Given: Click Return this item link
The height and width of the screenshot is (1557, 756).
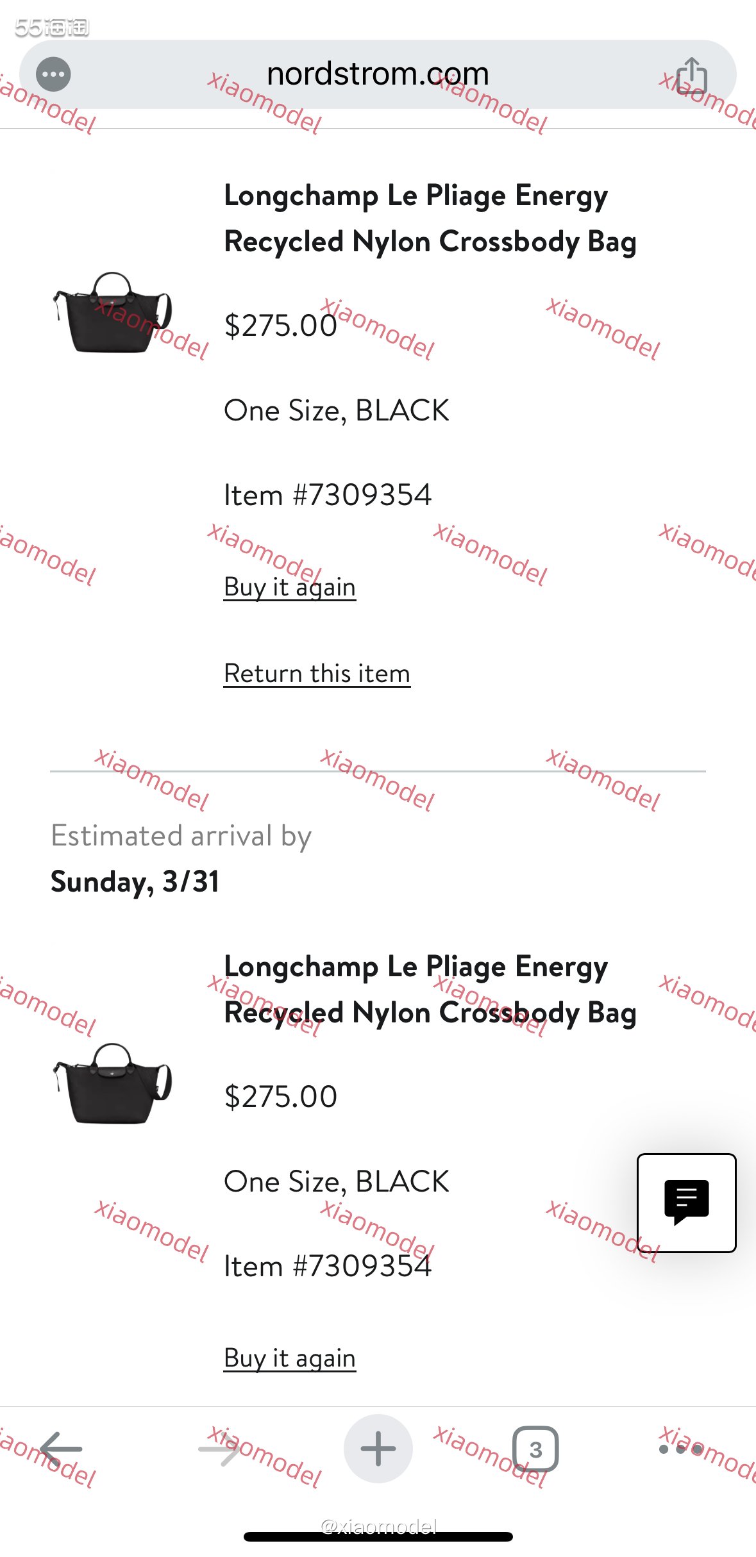Looking at the screenshot, I should (317, 674).
